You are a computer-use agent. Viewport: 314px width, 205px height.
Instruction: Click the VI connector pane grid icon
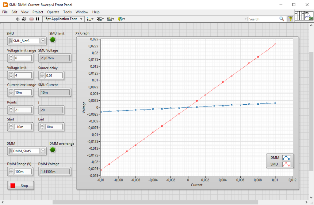[299, 16]
